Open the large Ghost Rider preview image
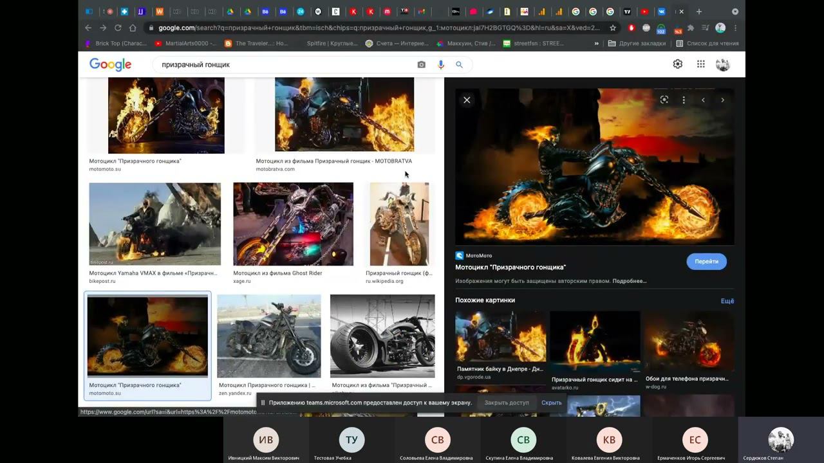The image size is (824, 463). 594,167
